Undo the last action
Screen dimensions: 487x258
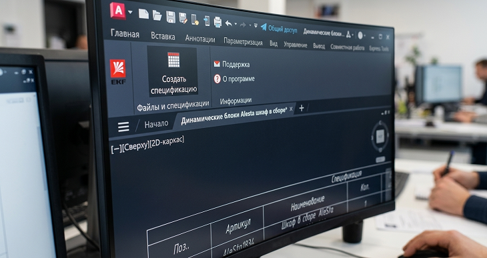228,23
